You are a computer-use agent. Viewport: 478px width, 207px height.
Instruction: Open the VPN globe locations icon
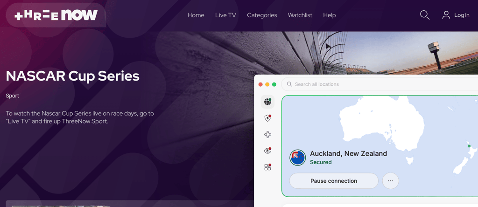[267, 102]
